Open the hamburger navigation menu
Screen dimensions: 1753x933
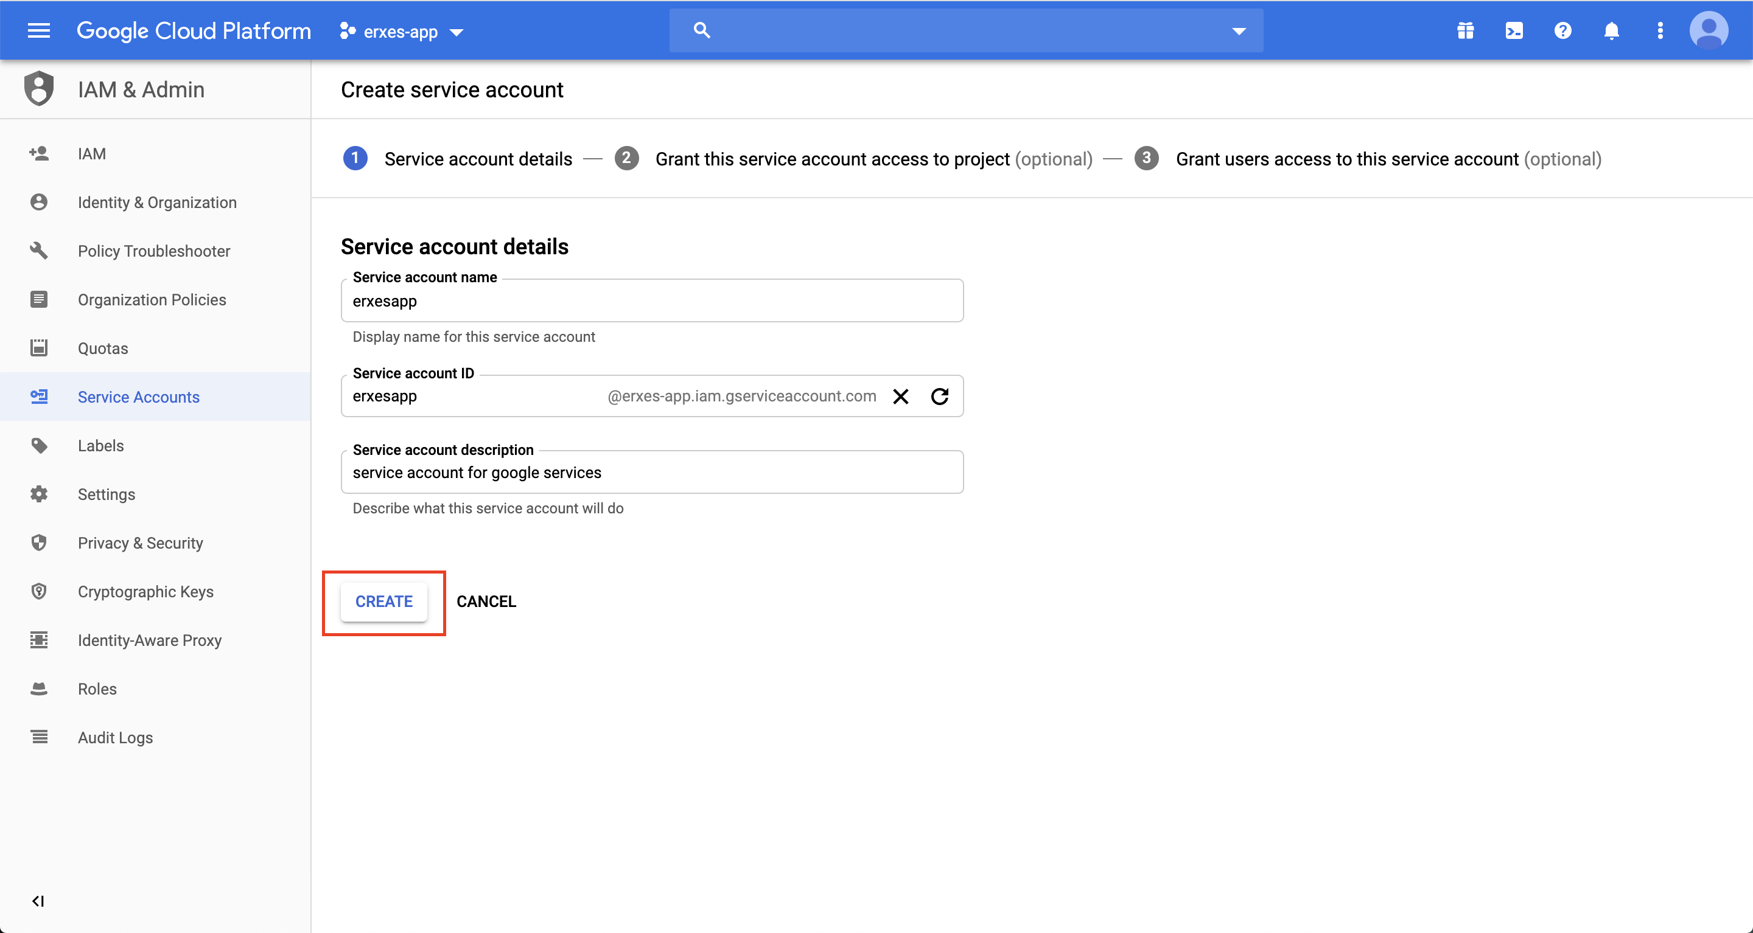(x=39, y=30)
